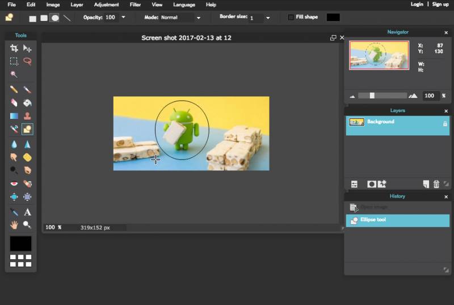Select the Background layer row
This screenshot has width=454, height=305.
pyautogui.click(x=398, y=126)
